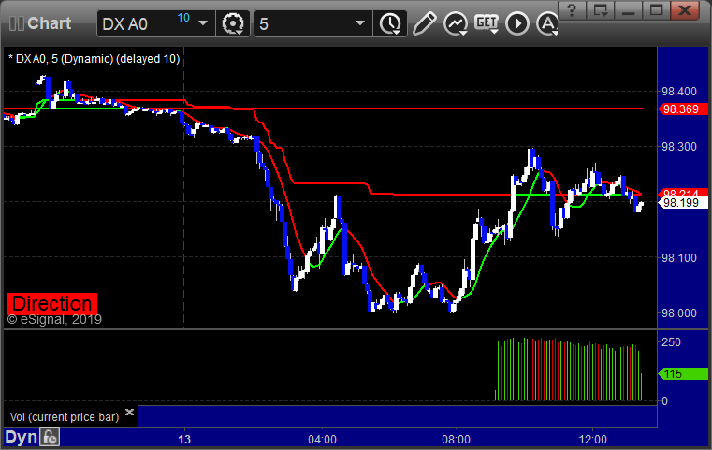Click the help question-mark button
The width and height of the screenshot is (712, 450).
573,10
